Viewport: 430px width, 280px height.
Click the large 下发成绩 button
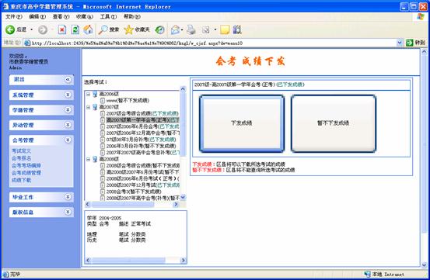pyautogui.click(x=242, y=123)
